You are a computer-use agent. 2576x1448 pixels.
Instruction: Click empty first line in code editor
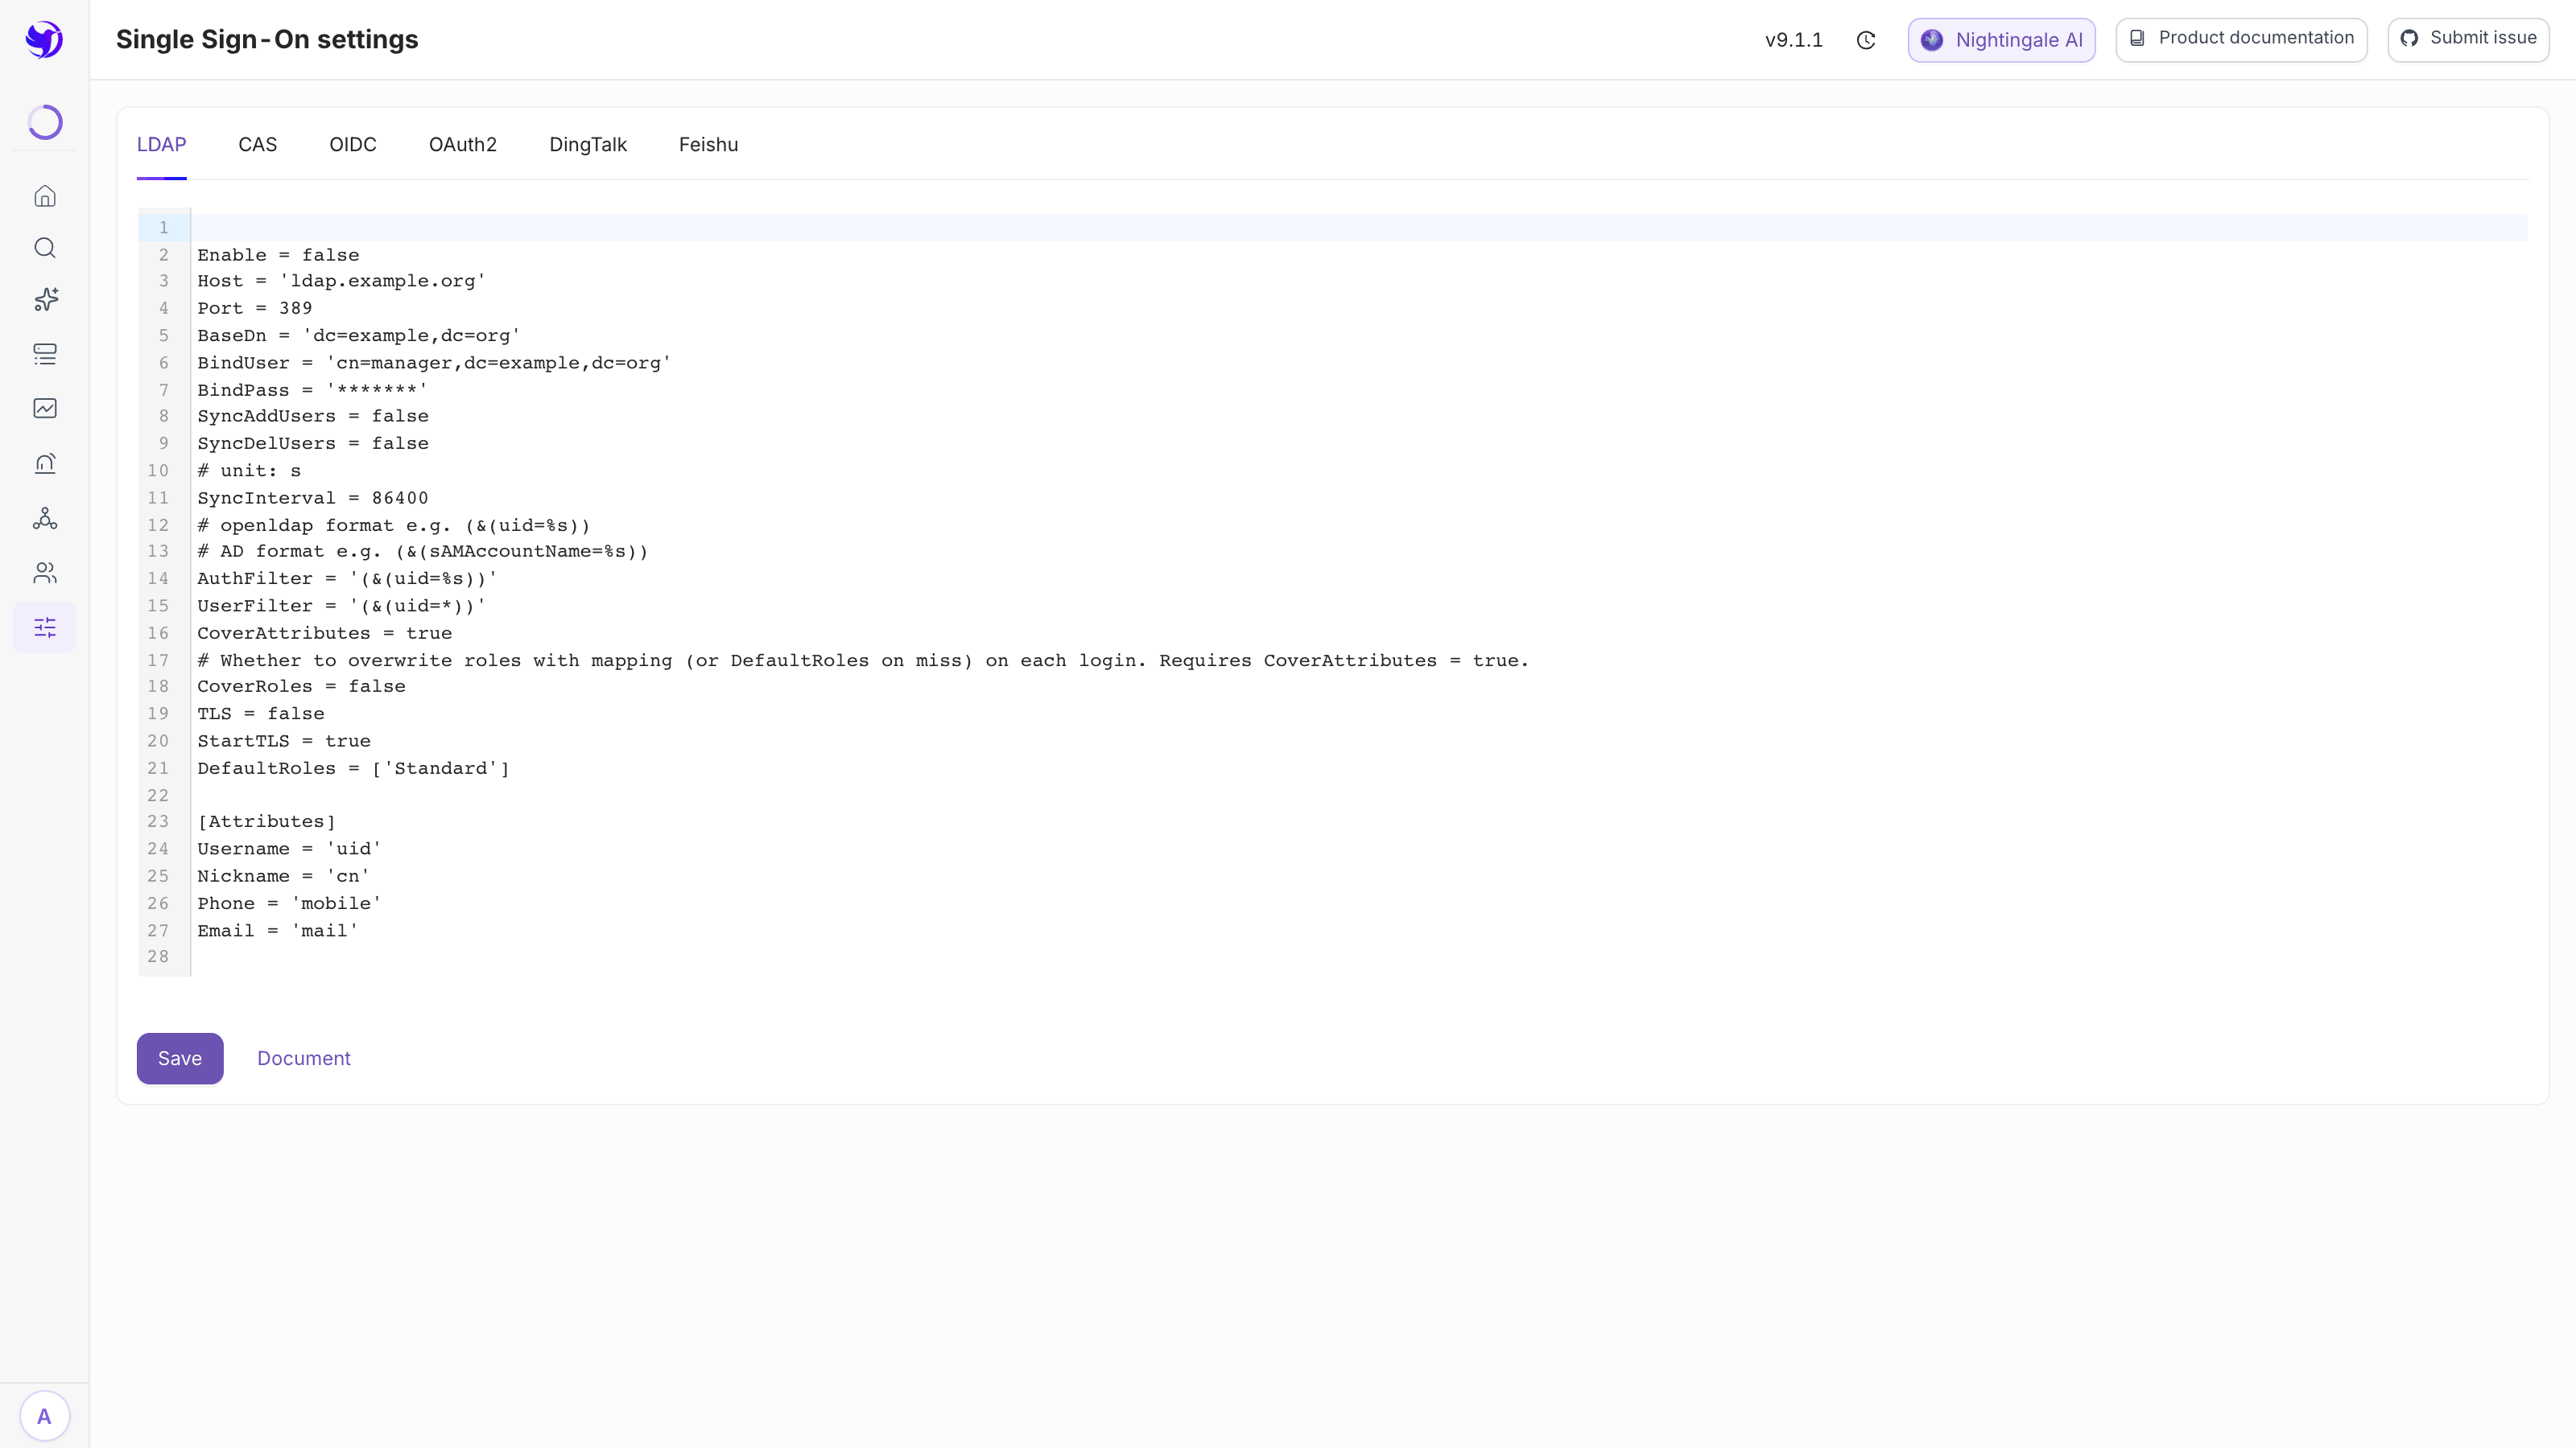1360,228
